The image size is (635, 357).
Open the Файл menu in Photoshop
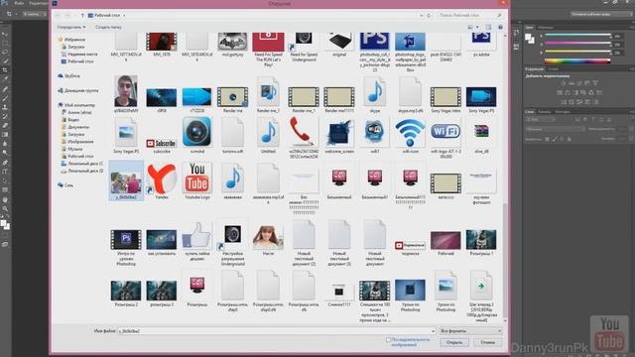click(19, 3)
